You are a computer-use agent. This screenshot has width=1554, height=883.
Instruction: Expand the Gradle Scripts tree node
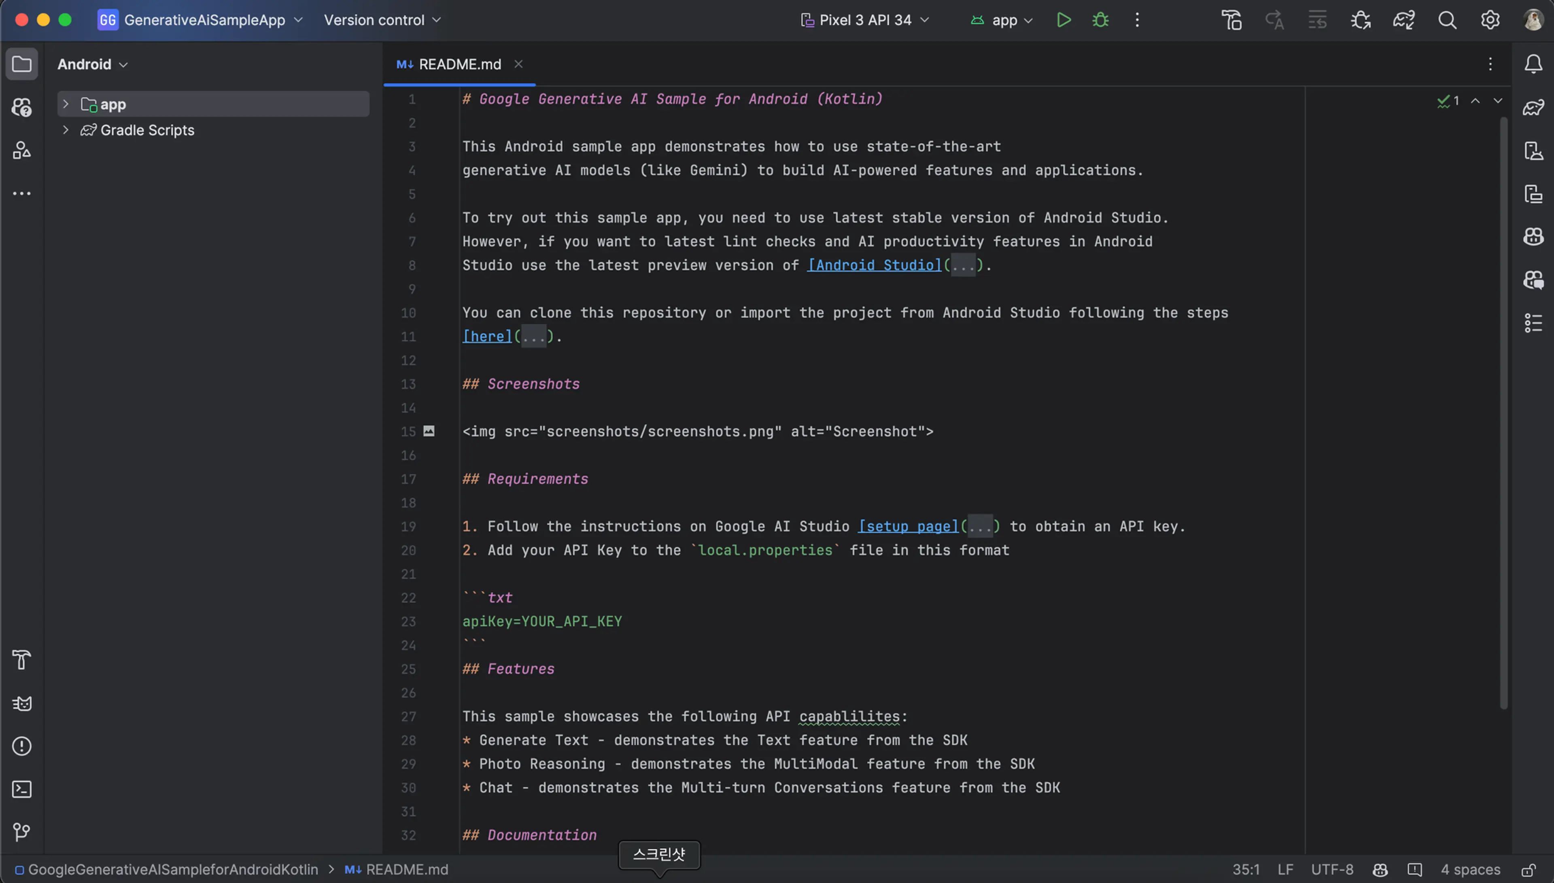coord(66,130)
